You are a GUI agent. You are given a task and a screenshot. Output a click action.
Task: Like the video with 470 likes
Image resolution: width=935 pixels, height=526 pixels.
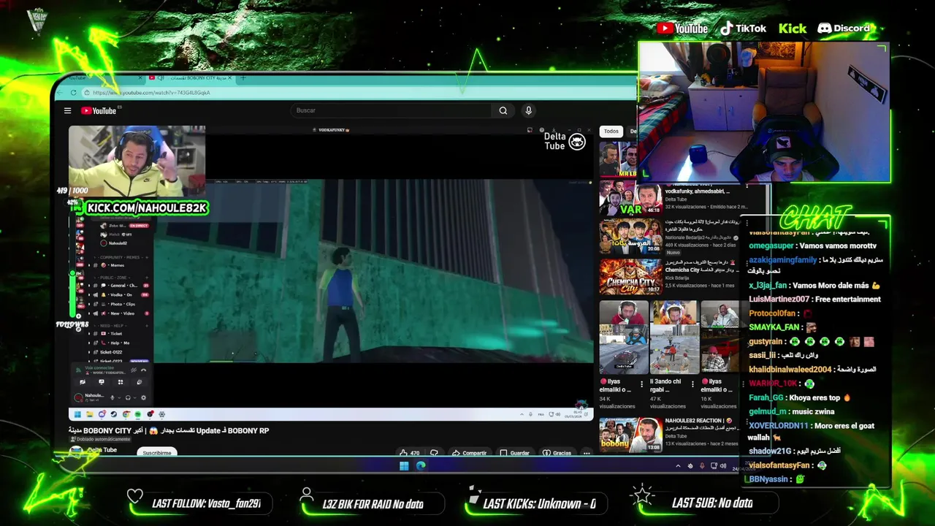(409, 453)
